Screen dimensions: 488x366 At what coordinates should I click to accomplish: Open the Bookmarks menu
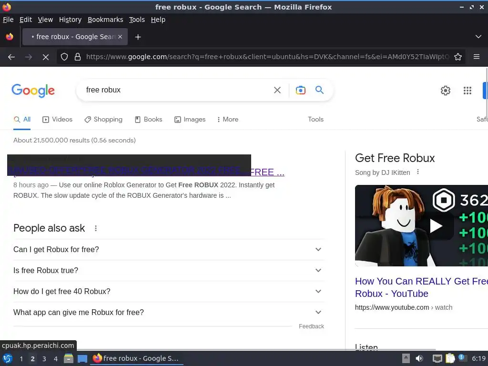105,20
